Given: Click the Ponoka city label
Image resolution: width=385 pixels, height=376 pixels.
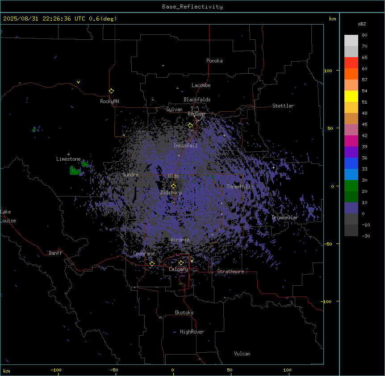Looking at the screenshot, I should pyautogui.click(x=214, y=61).
